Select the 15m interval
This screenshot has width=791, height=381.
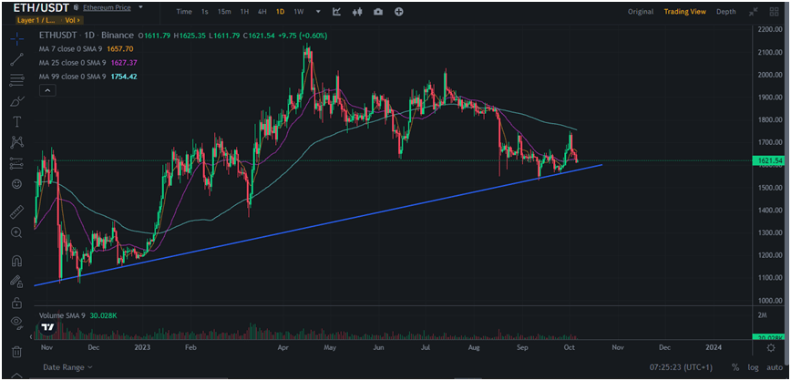(x=224, y=12)
